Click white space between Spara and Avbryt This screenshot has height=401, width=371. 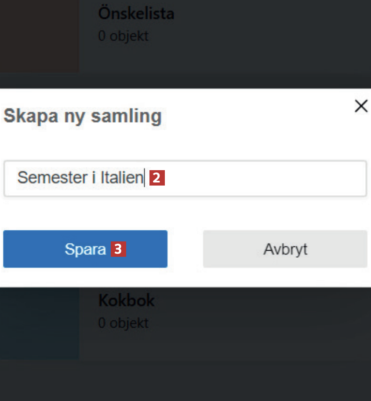pos(185,249)
